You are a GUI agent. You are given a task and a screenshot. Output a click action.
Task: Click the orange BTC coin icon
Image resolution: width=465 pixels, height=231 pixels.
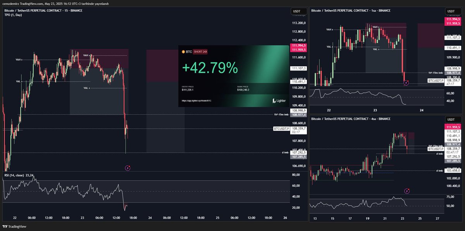click(x=184, y=51)
